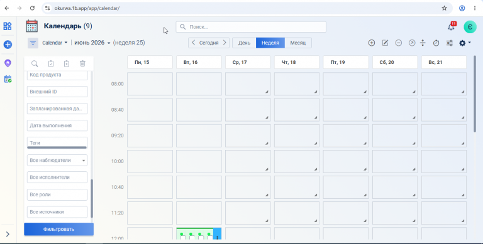Click the pencil edit icon in toolbar
Screen dimensions: 483x244
pos(385,43)
